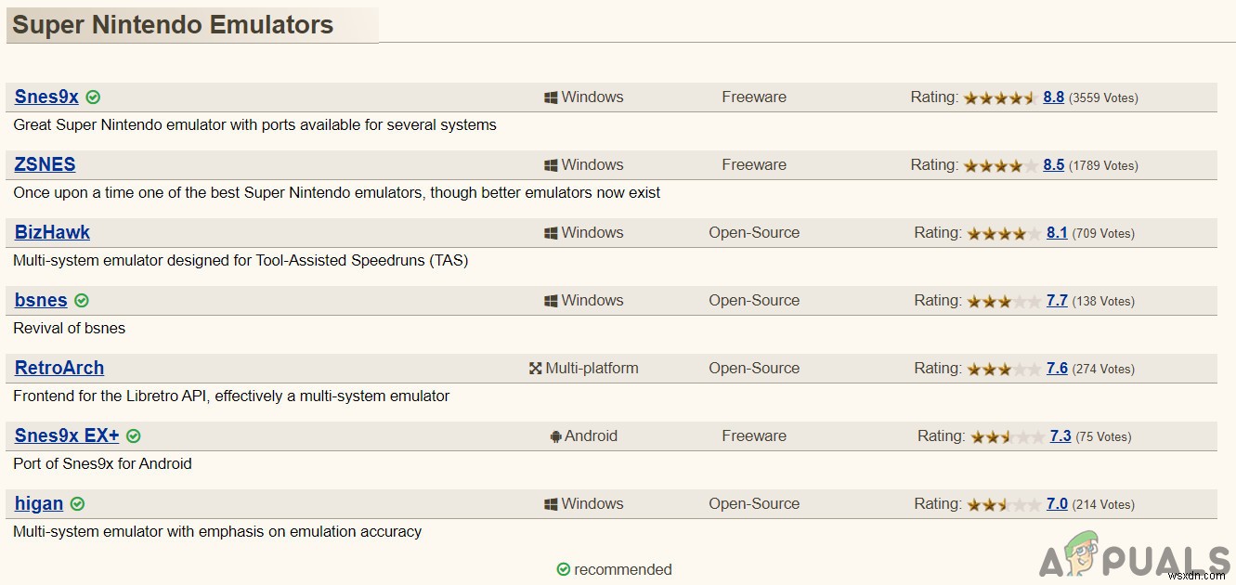The image size is (1236, 585).
Task: Click the star rating for higan
Action: click(x=1004, y=504)
